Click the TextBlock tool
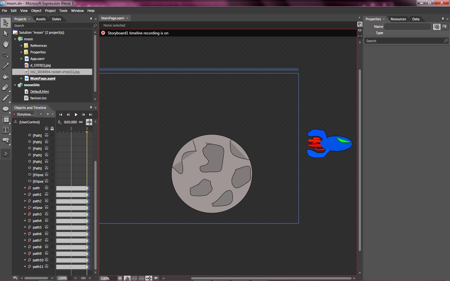The image size is (450, 281). (6, 130)
